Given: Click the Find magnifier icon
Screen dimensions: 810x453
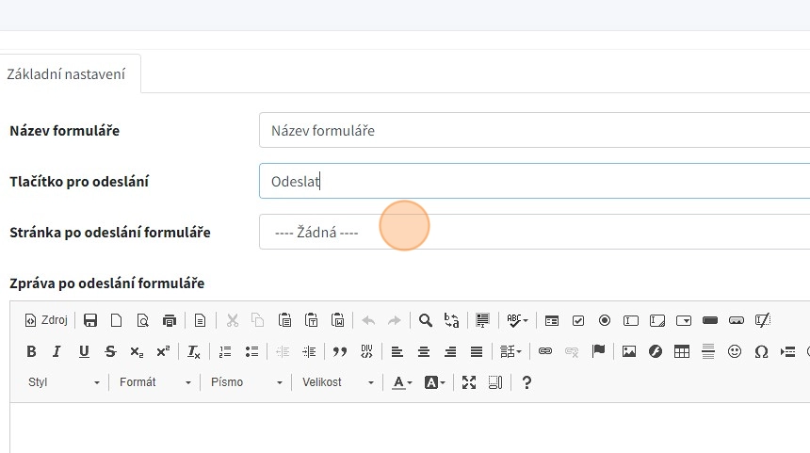Looking at the screenshot, I should [426, 320].
